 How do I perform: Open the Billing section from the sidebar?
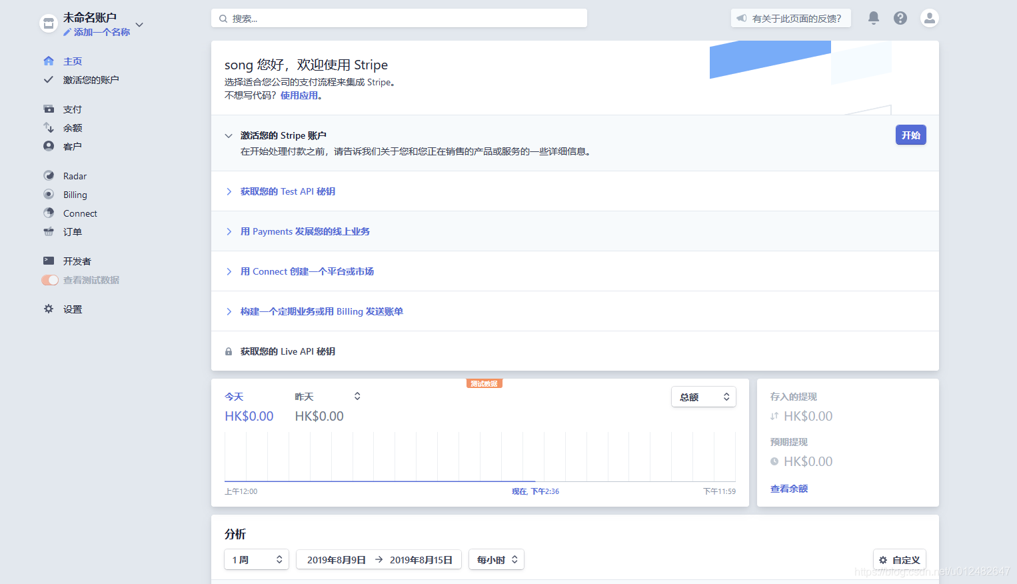(x=74, y=194)
